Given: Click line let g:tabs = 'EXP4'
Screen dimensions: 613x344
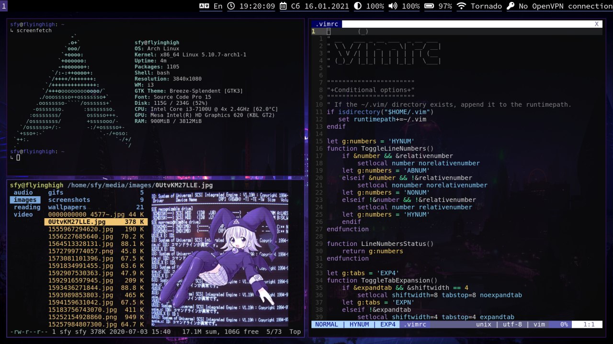Looking at the screenshot, I should coord(363,273).
